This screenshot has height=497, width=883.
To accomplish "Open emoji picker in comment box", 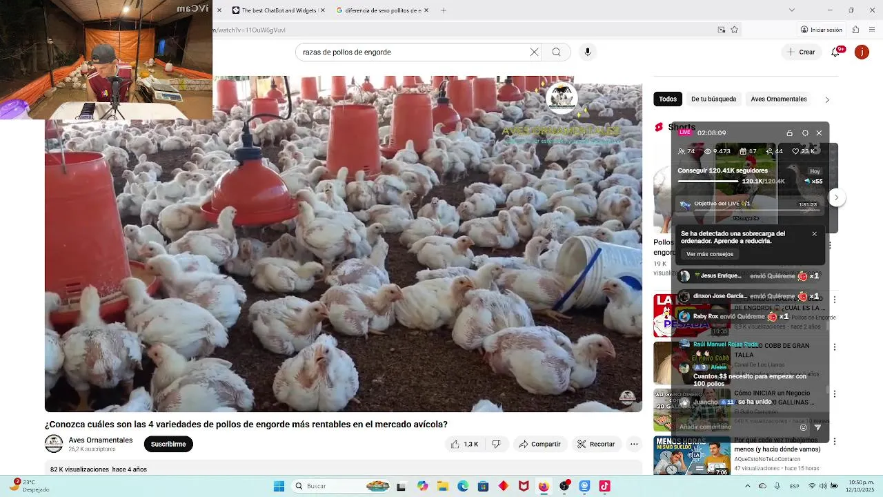I will pyautogui.click(x=803, y=427).
